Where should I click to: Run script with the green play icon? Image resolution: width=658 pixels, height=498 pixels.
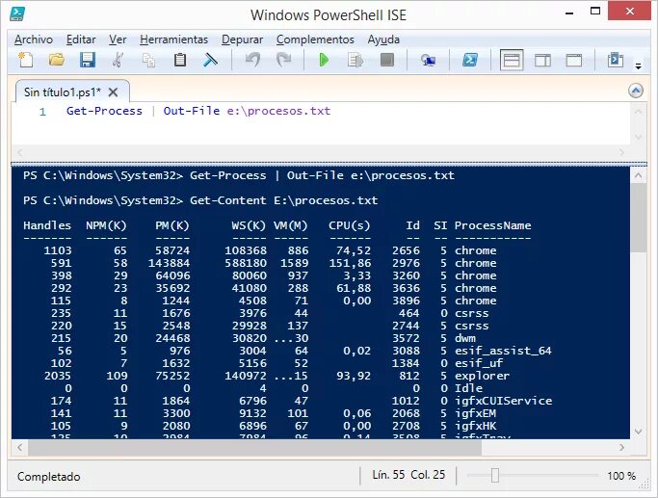[324, 60]
